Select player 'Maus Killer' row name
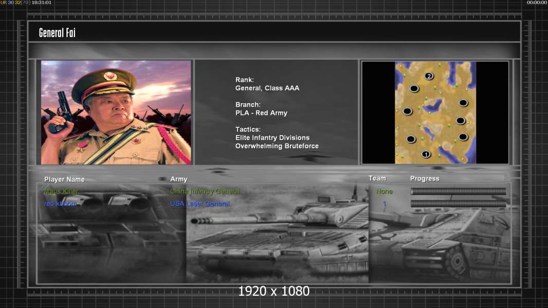 click(x=61, y=191)
